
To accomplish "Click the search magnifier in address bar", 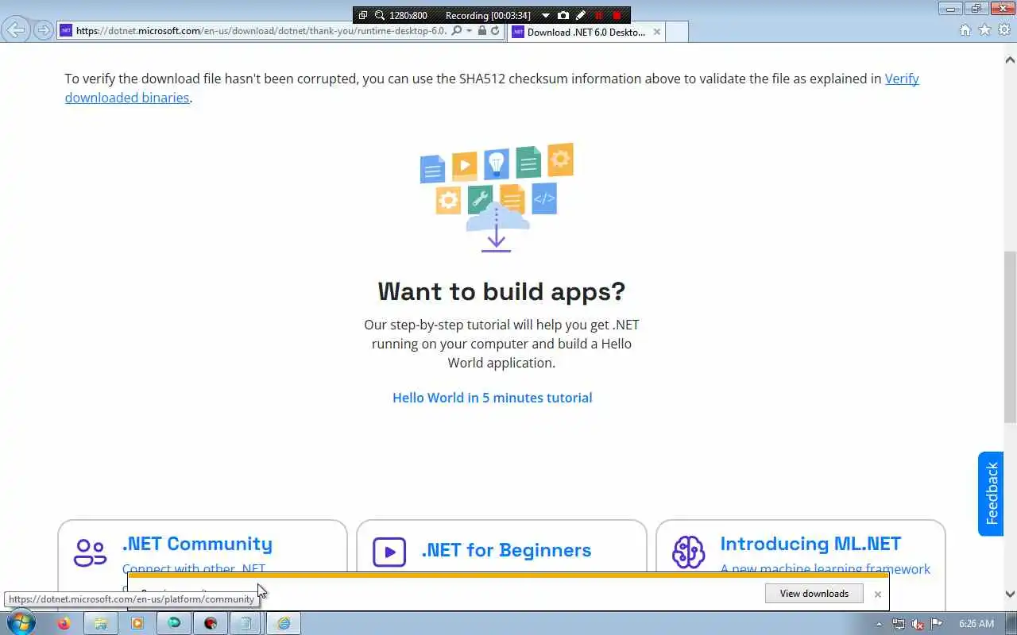I will pyautogui.click(x=457, y=31).
